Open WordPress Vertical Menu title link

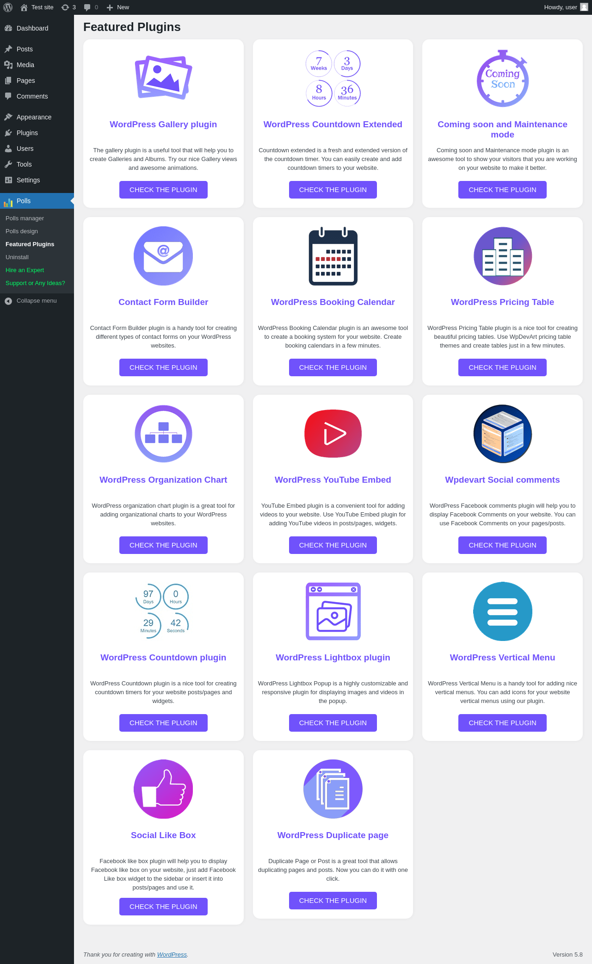click(503, 658)
